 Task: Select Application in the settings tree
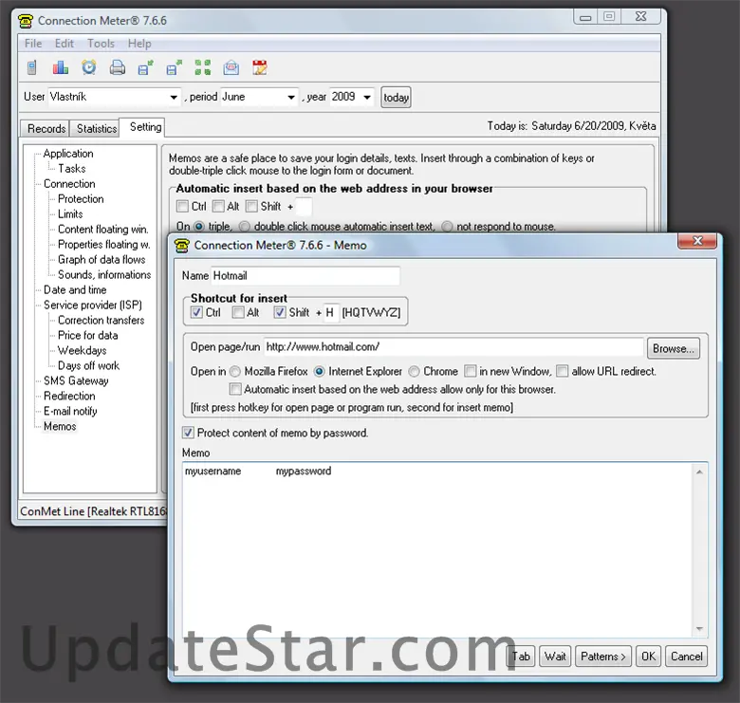click(68, 154)
